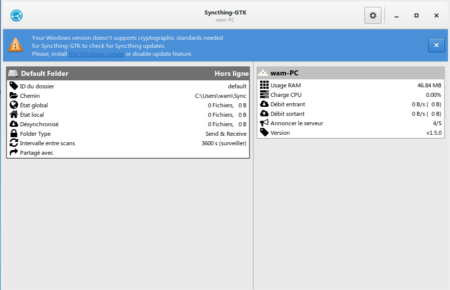Viewport: 450px width, 290px height.
Task: Click the ID du dossier tag icon
Action: click(14, 86)
